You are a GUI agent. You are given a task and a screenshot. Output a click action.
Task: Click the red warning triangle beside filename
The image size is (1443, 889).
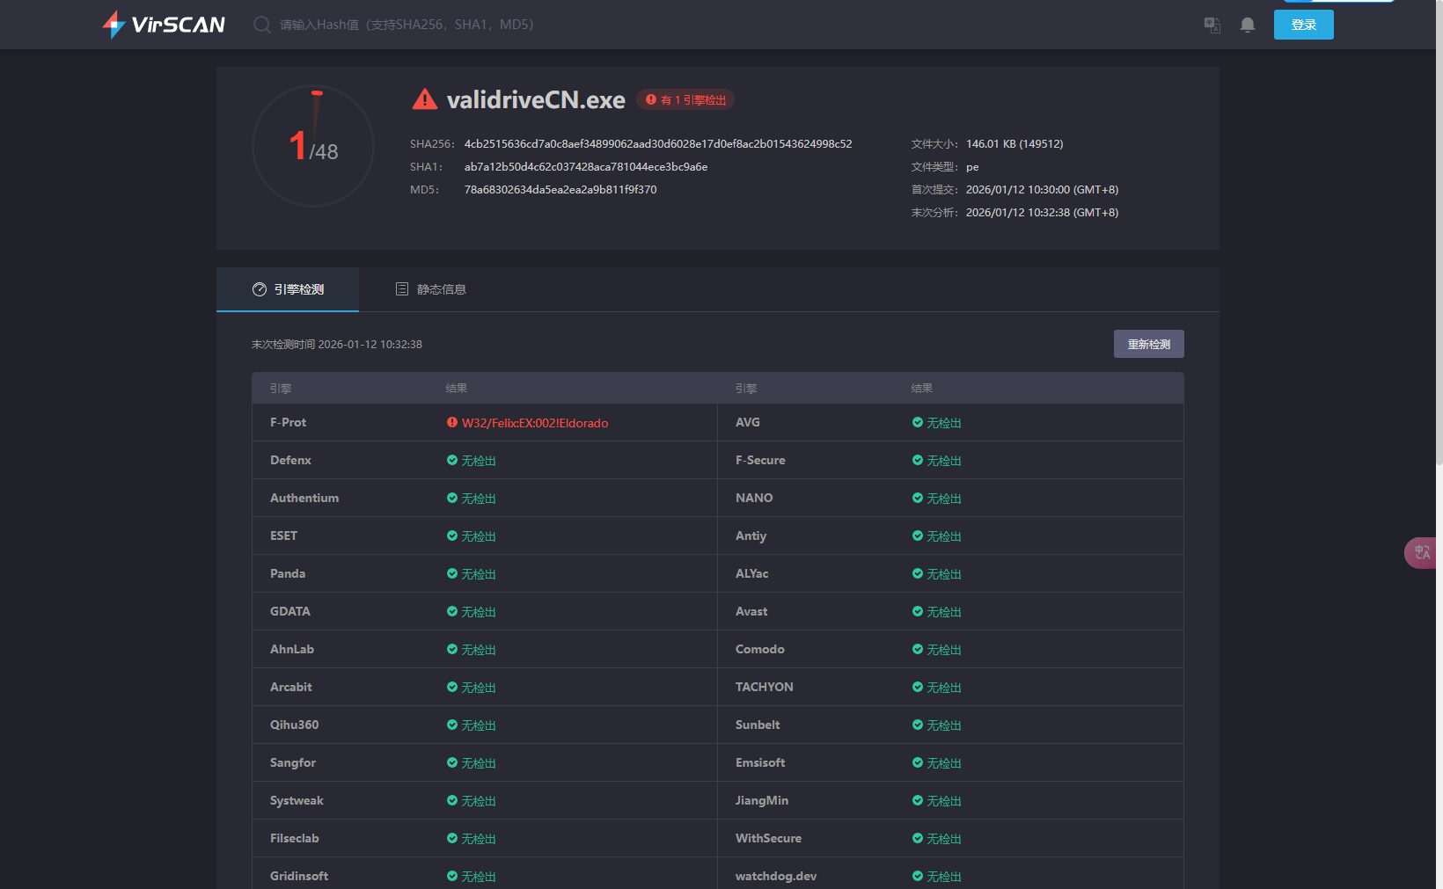pyautogui.click(x=424, y=99)
